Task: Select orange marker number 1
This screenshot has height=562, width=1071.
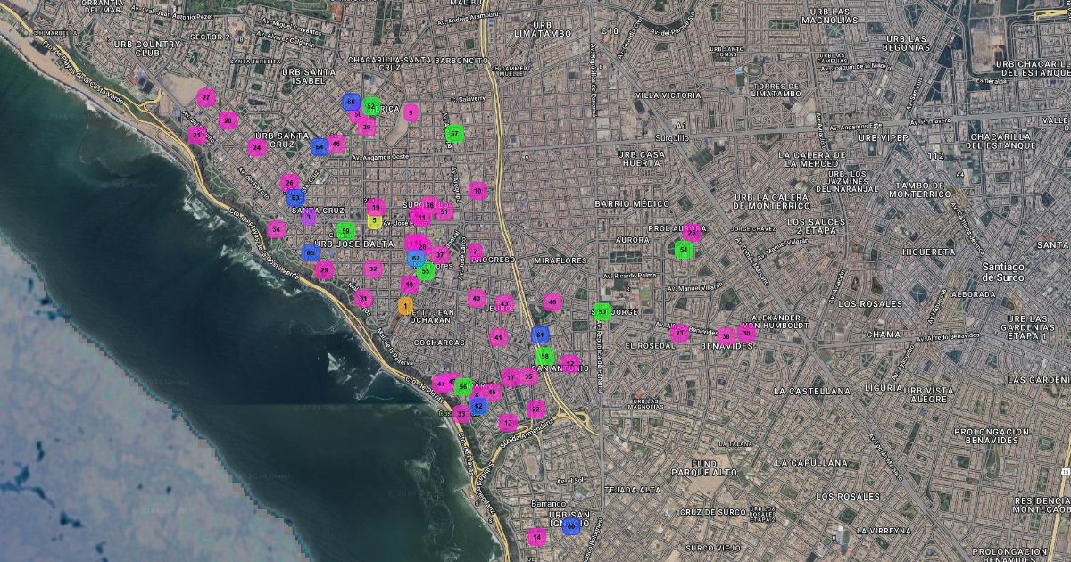Action: click(x=406, y=306)
